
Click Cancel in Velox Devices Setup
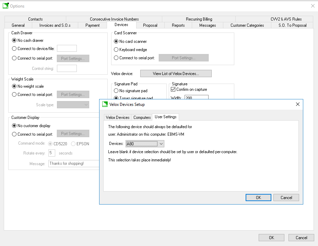tap(286, 197)
